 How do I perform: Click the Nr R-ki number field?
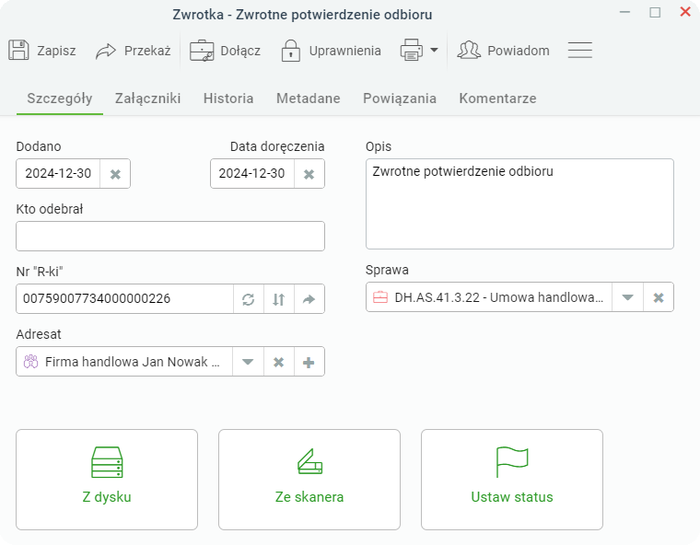pyautogui.click(x=125, y=298)
